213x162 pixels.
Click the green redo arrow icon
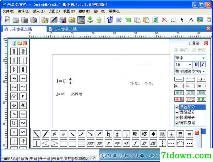click(128, 20)
